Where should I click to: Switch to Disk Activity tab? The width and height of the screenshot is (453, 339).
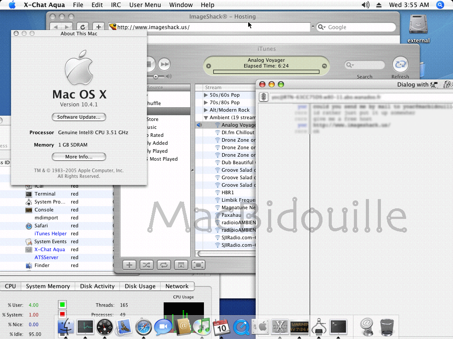tap(97, 286)
